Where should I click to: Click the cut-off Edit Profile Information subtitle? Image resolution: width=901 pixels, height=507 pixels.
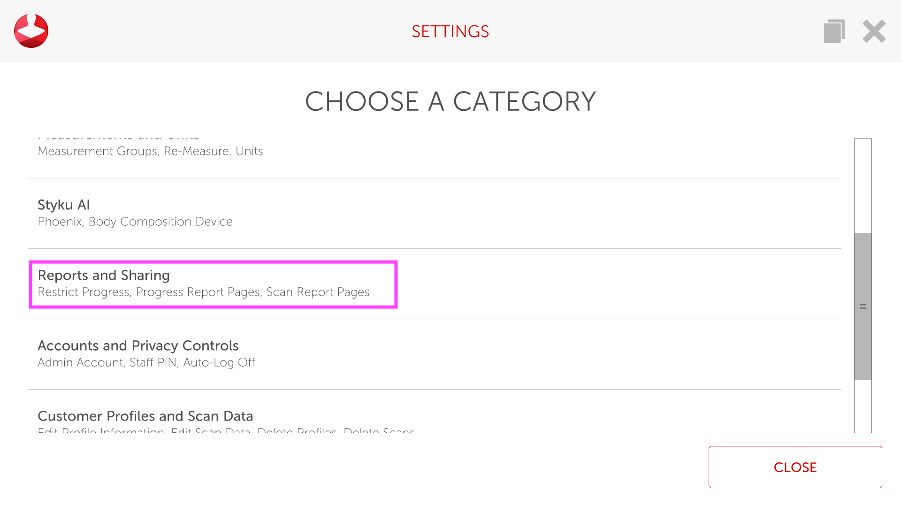coord(226,430)
